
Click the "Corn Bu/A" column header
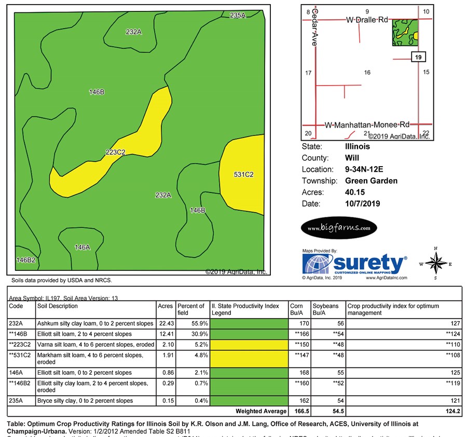click(296, 309)
